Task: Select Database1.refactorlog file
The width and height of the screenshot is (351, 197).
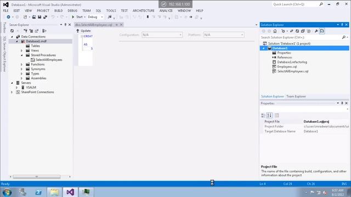Action: pyautogui.click(x=290, y=62)
